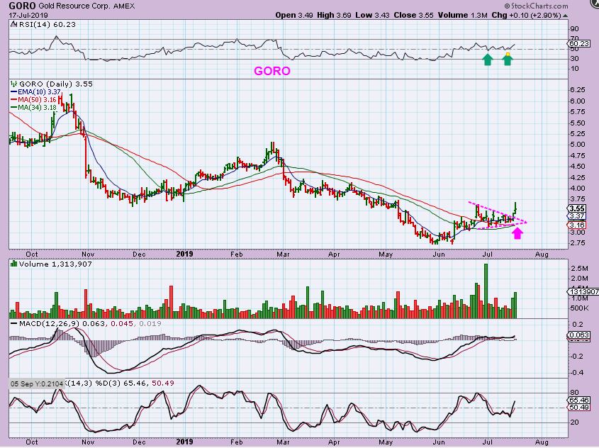Click the up-triangle icon after Chg value
The image size is (599, 448).
coord(566,16)
